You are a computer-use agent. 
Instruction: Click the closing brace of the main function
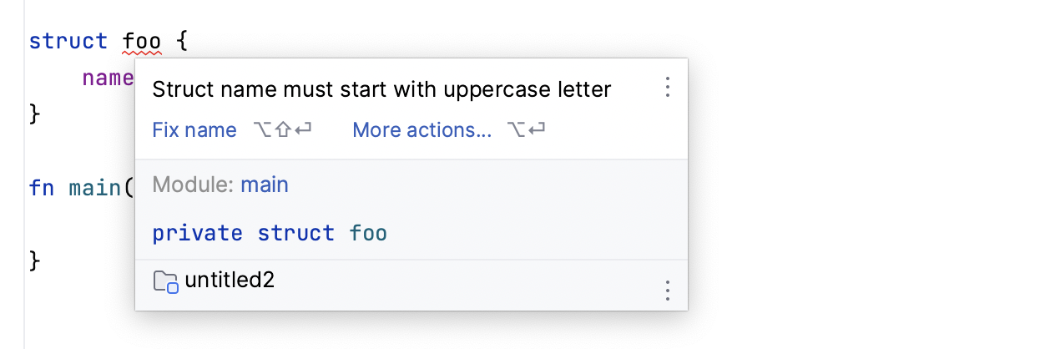pos(34,259)
